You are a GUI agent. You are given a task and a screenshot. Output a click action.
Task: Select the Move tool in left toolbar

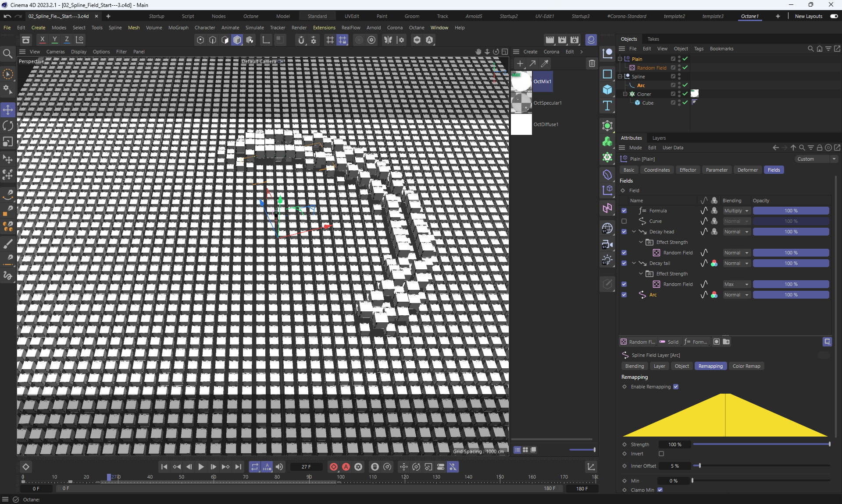[8, 110]
